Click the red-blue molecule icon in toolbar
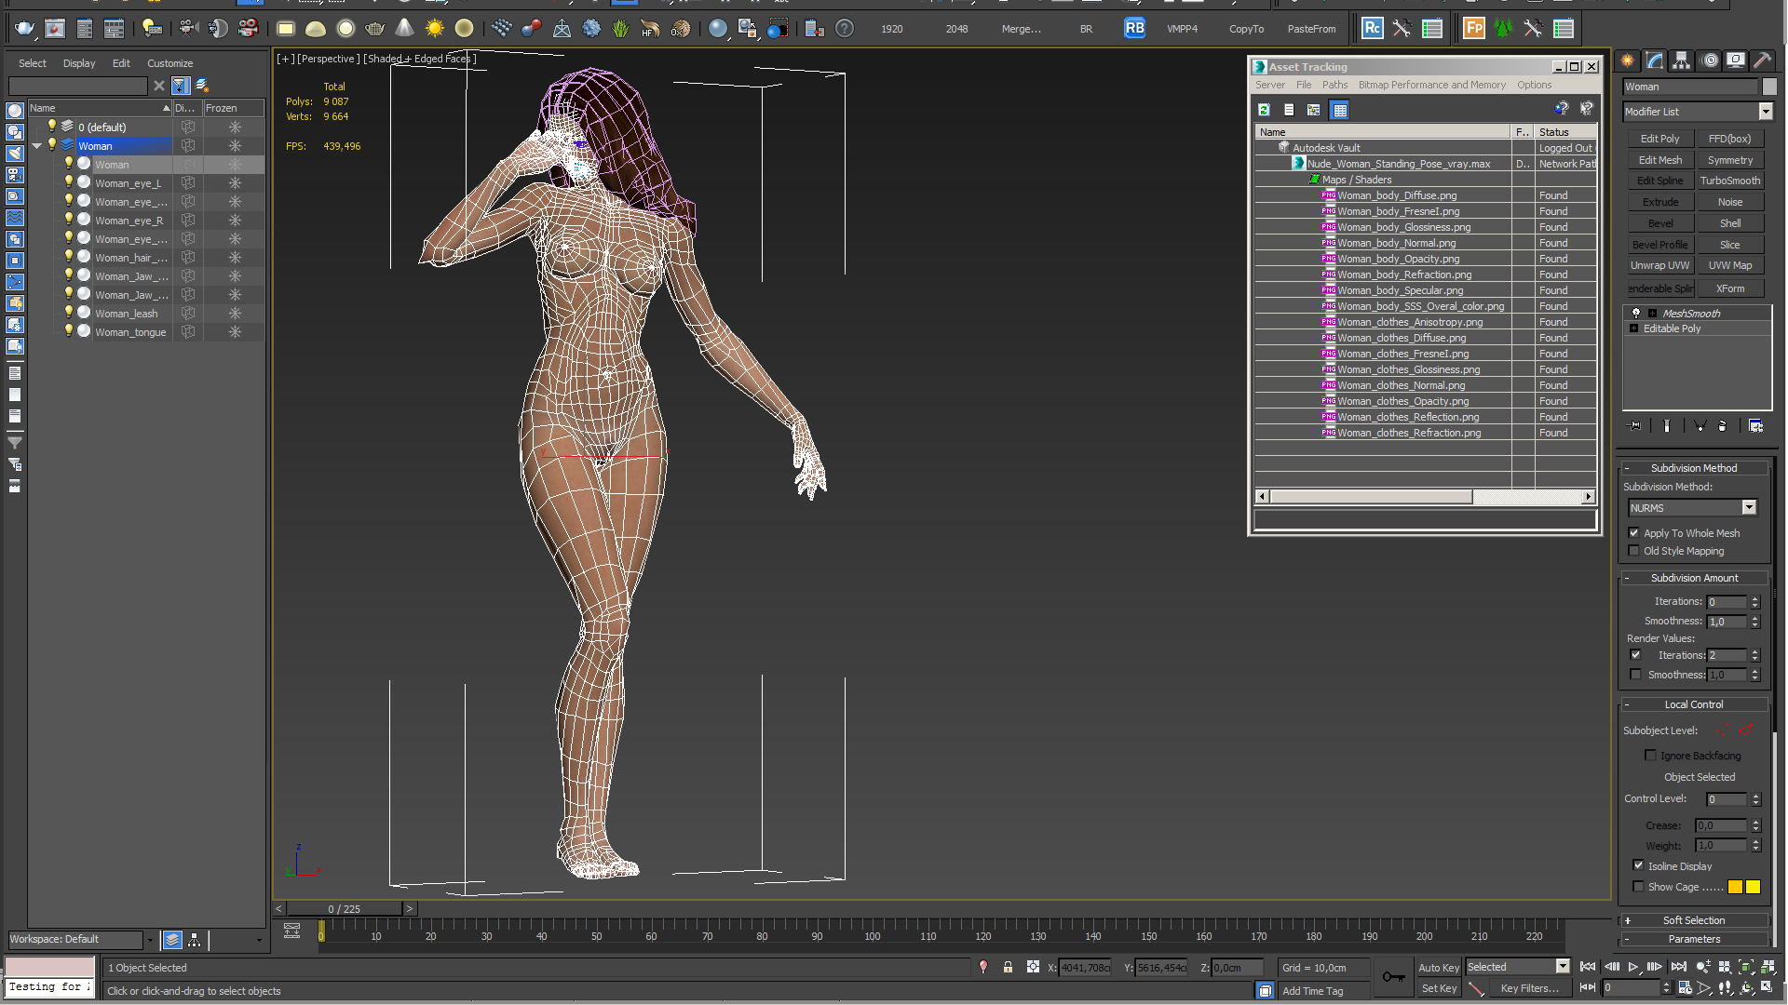 [532, 29]
